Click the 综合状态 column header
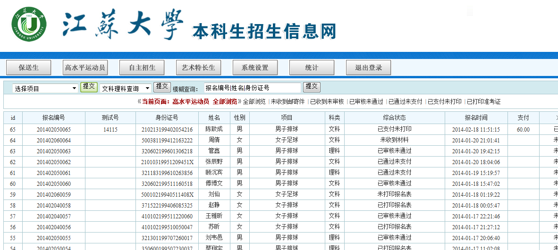 point(394,118)
